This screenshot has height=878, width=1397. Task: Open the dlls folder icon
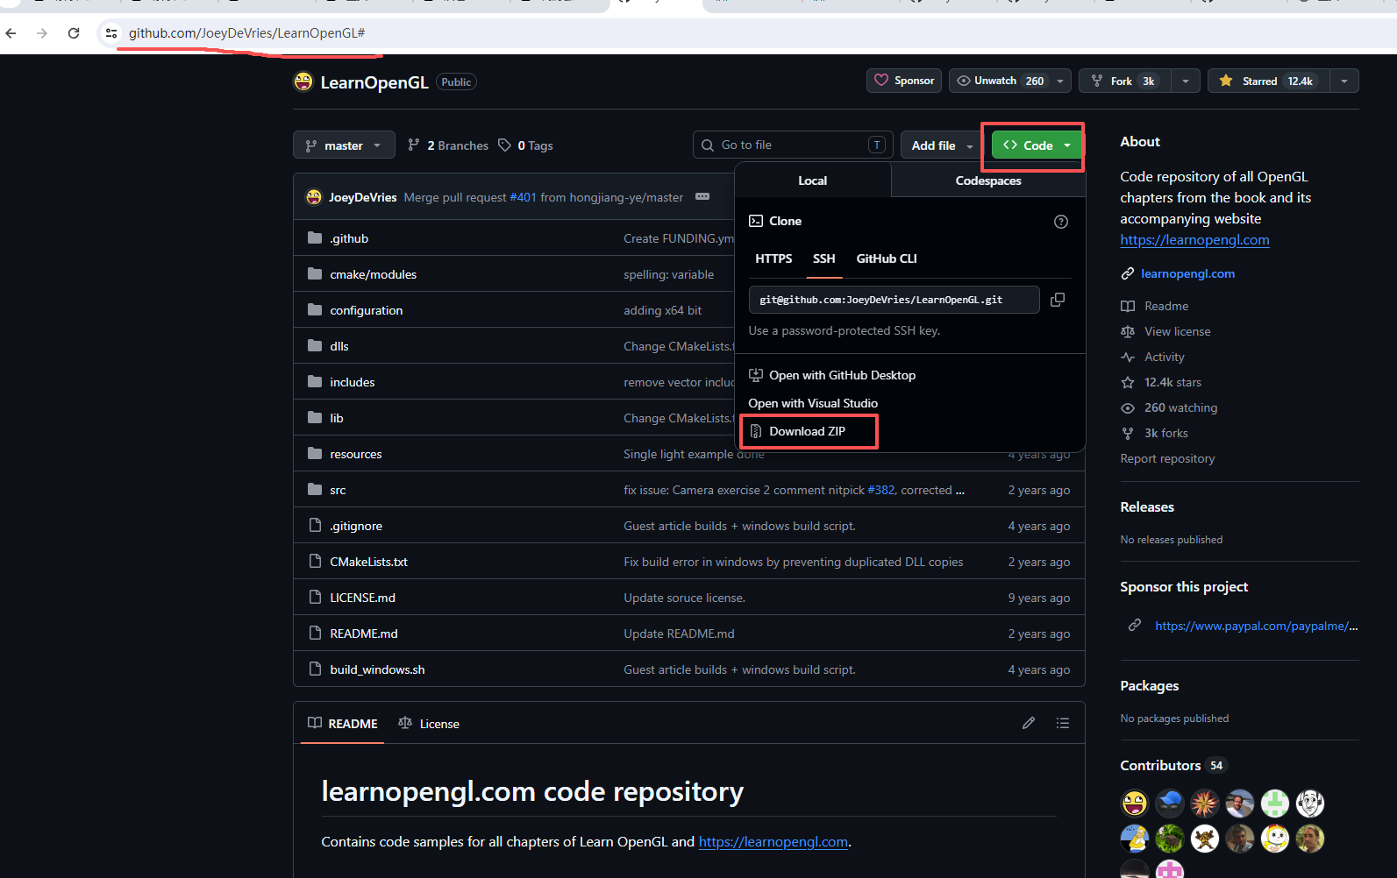pos(315,346)
